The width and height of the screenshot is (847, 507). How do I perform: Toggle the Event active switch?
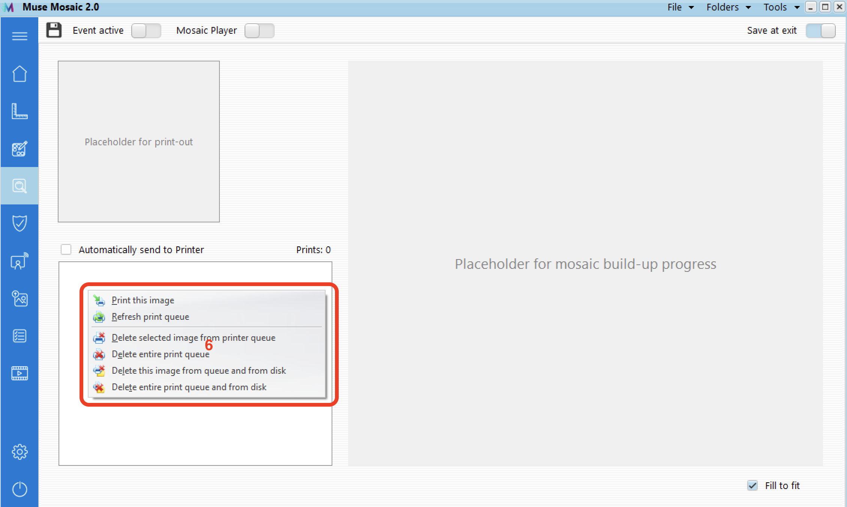[x=146, y=31]
